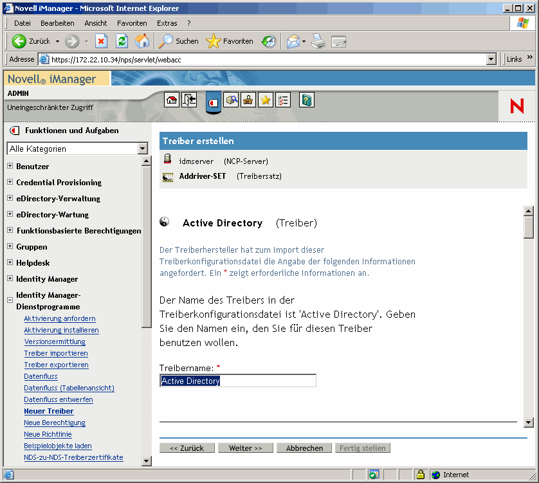Open the Favoriten menu in the menu bar
This screenshot has width=539, height=483.
pyautogui.click(x=132, y=23)
